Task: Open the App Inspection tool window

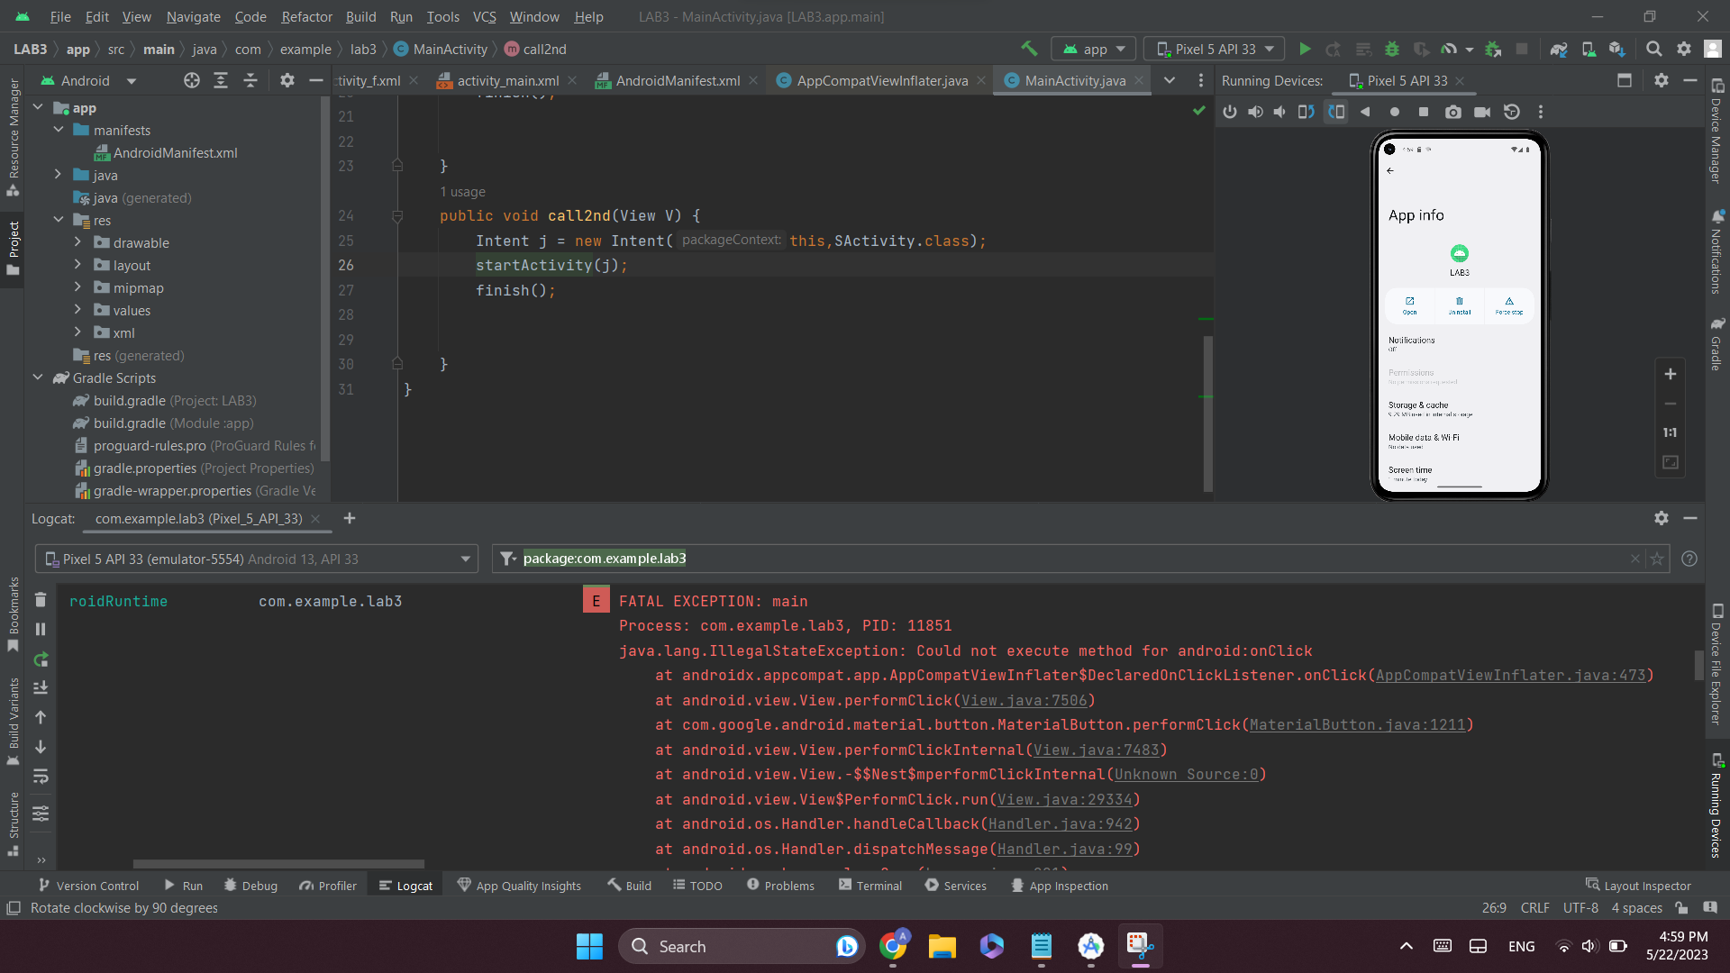Action: coord(1059,886)
